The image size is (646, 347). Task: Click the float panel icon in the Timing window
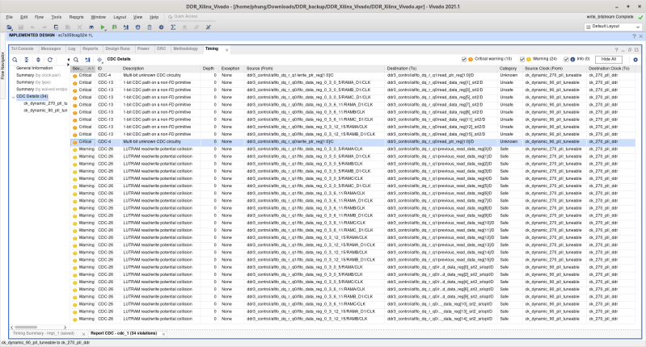click(630, 50)
